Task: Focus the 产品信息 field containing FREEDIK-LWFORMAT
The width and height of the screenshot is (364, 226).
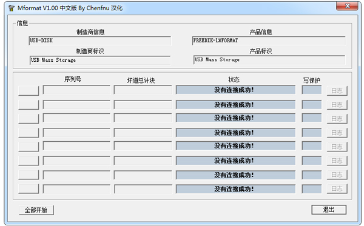Action: pos(269,41)
